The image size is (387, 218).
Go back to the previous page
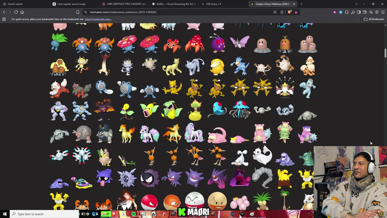coord(4,12)
